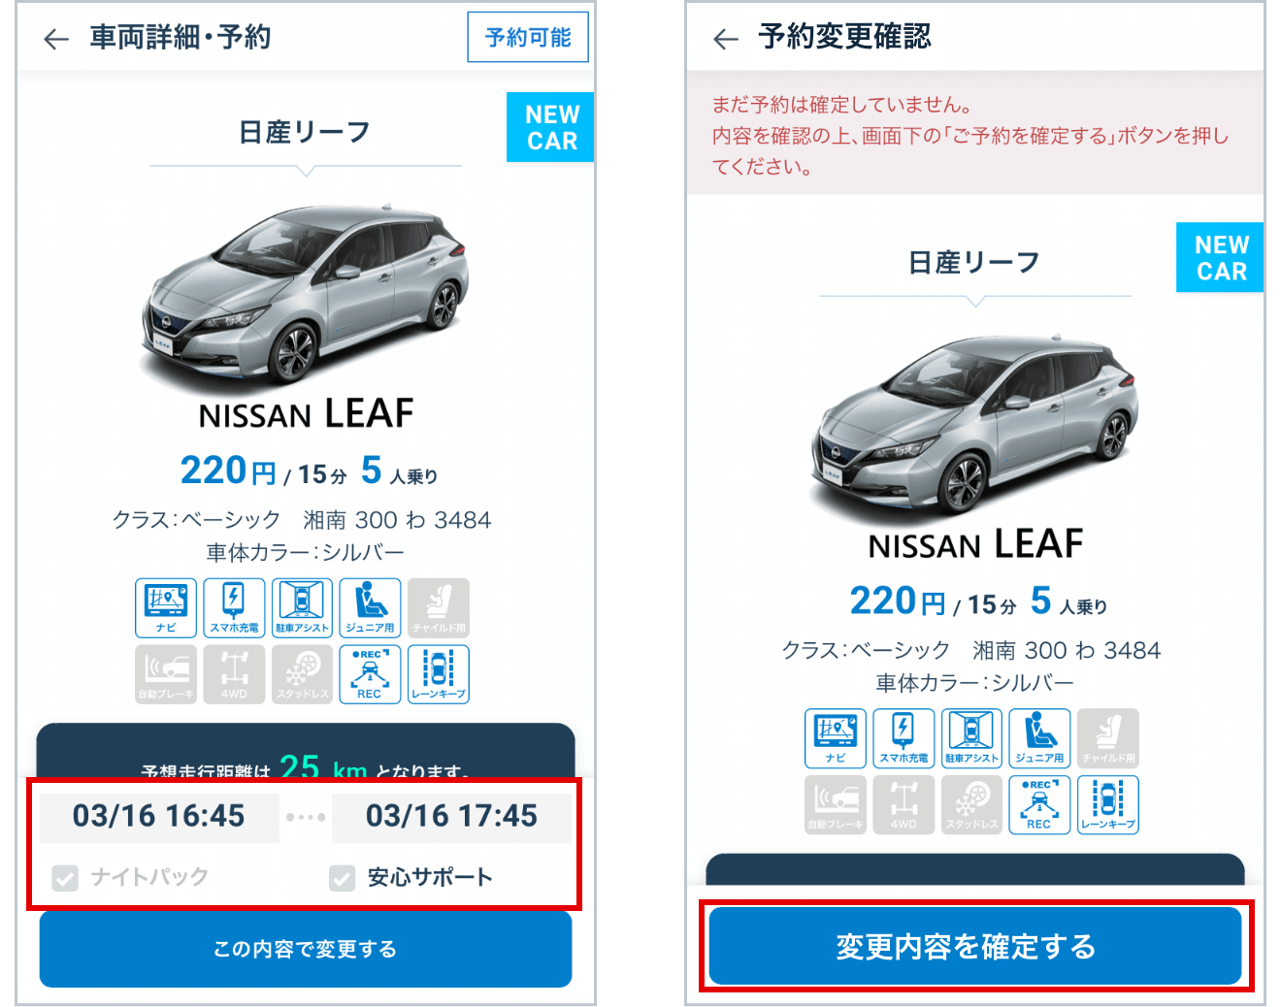The height and width of the screenshot is (1007, 1281).
Task: Tap レーンキープ icon on right confirmation screen
Action: tap(1108, 804)
